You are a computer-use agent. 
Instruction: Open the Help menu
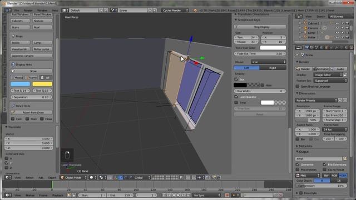pyautogui.click(x=55, y=10)
